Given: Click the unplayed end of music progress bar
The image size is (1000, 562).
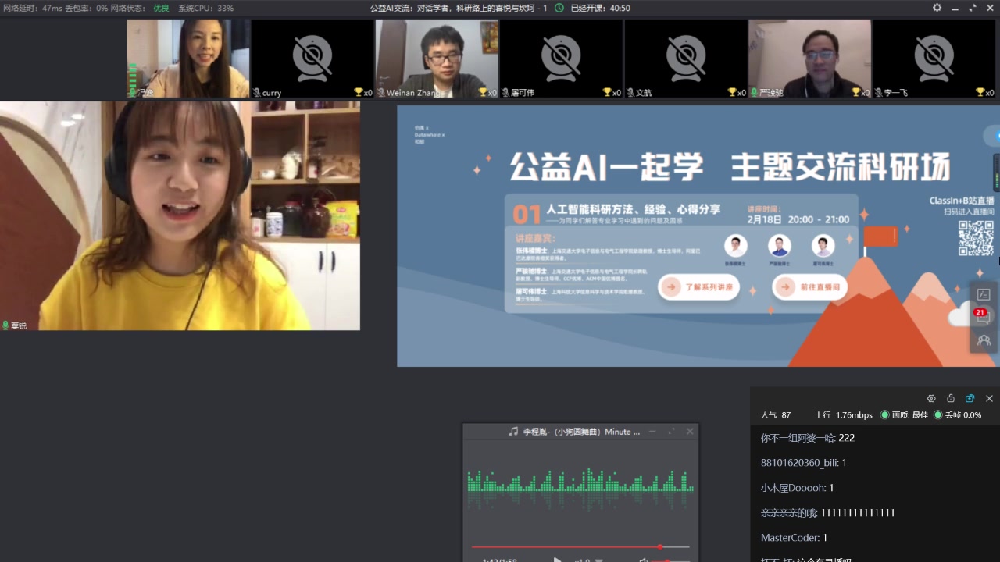Looking at the screenshot, I should [x=677, y=546].
